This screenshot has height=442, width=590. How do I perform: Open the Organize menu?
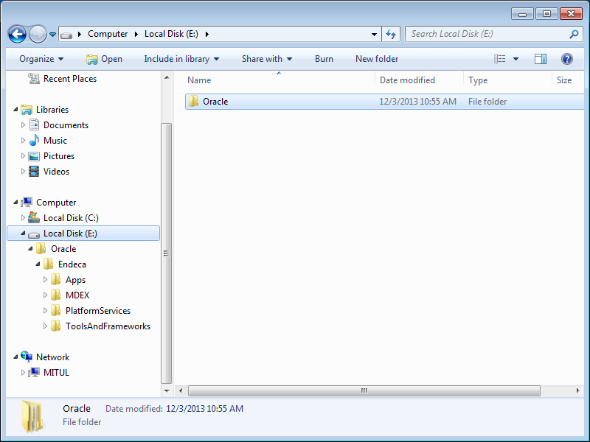41,59
